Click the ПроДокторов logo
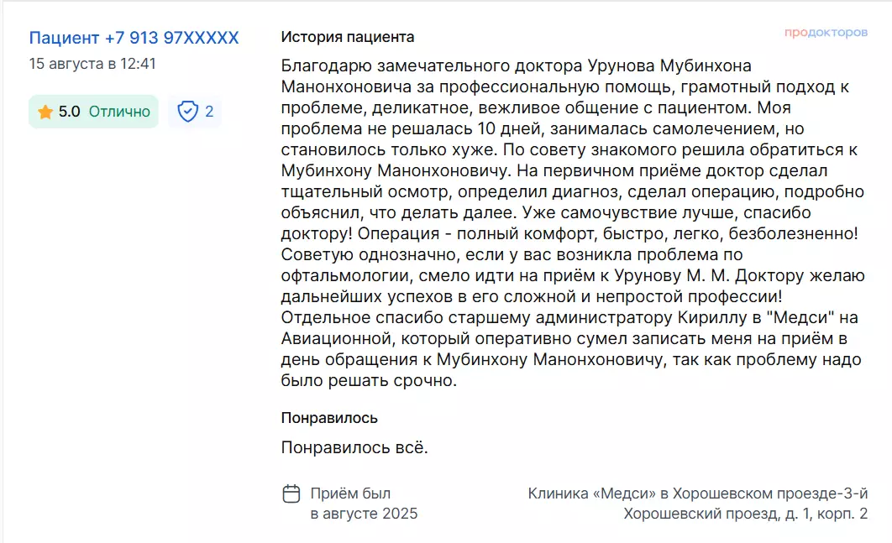The width and height of the screenshot is (892, 543). coord(826,33)
